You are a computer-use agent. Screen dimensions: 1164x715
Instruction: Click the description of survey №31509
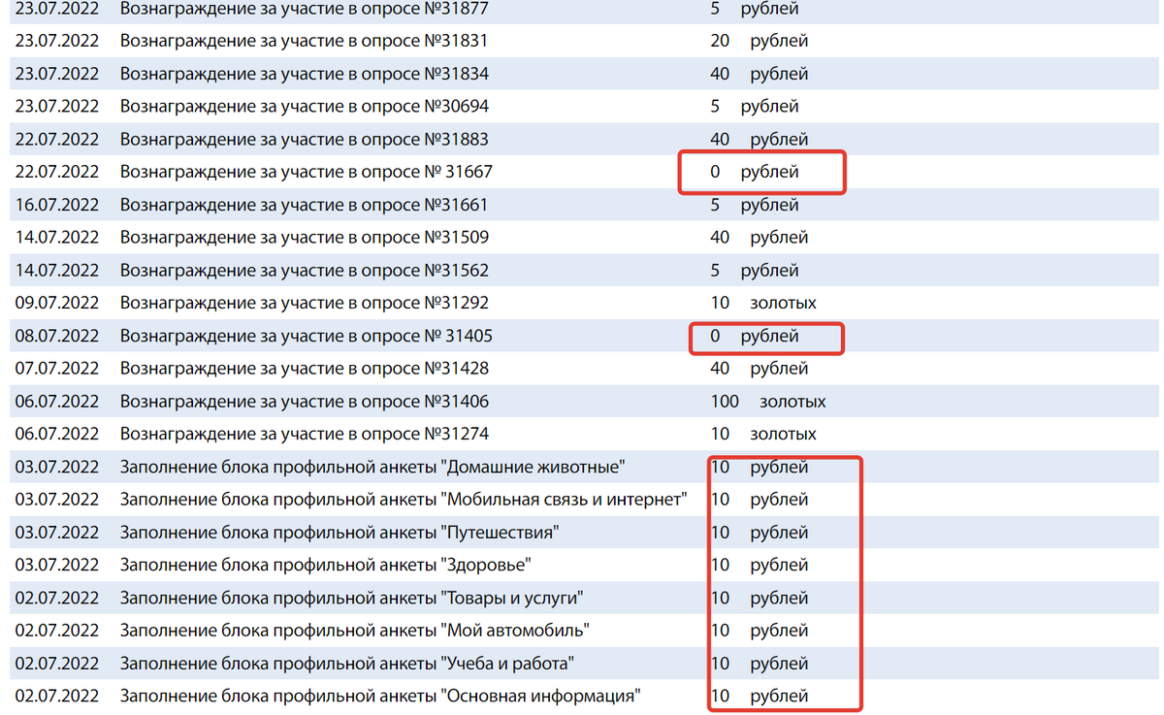pyautogui.click(x=304, y=238)
